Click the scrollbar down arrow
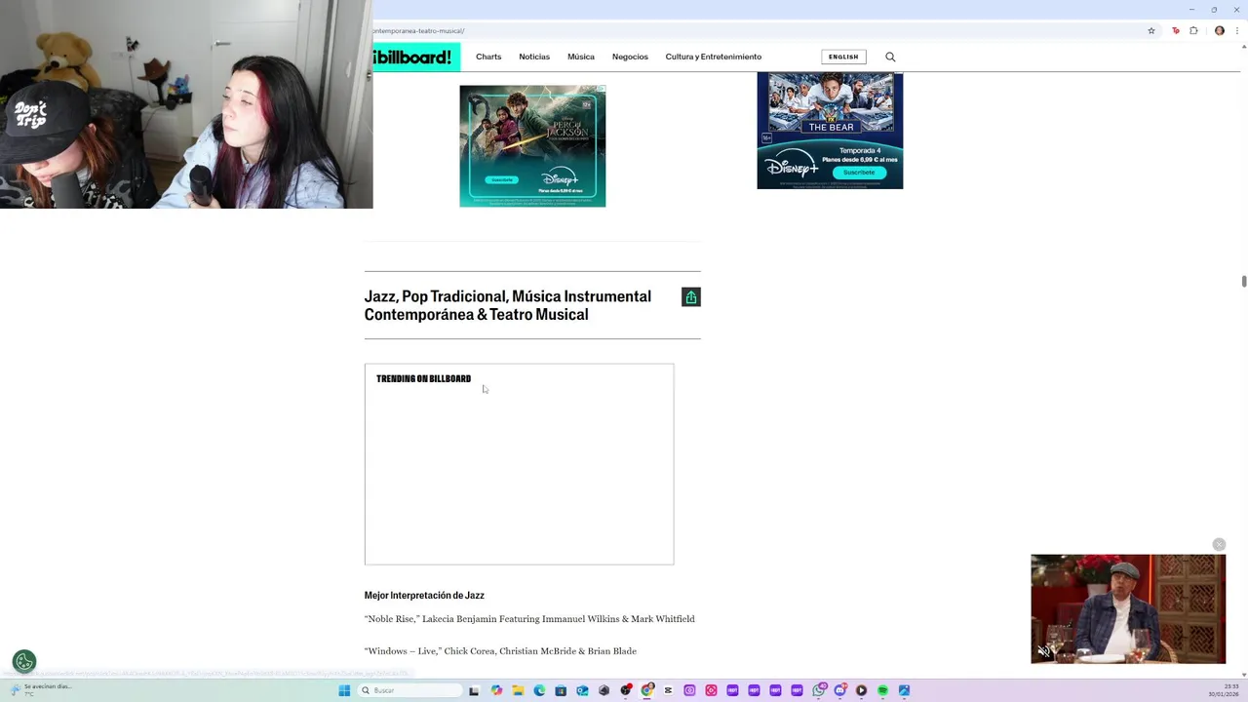This screenshot has height=702, width=1248. (1244, 674)
